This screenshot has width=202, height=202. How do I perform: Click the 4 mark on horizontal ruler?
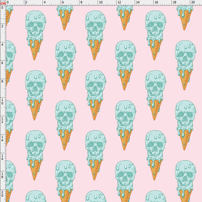click(44, 2)
